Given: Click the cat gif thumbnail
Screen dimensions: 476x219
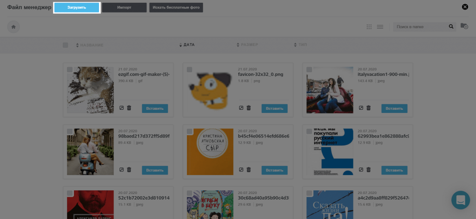Looking at the screenshot, I should pyautogui.click(x=91, y=90).
